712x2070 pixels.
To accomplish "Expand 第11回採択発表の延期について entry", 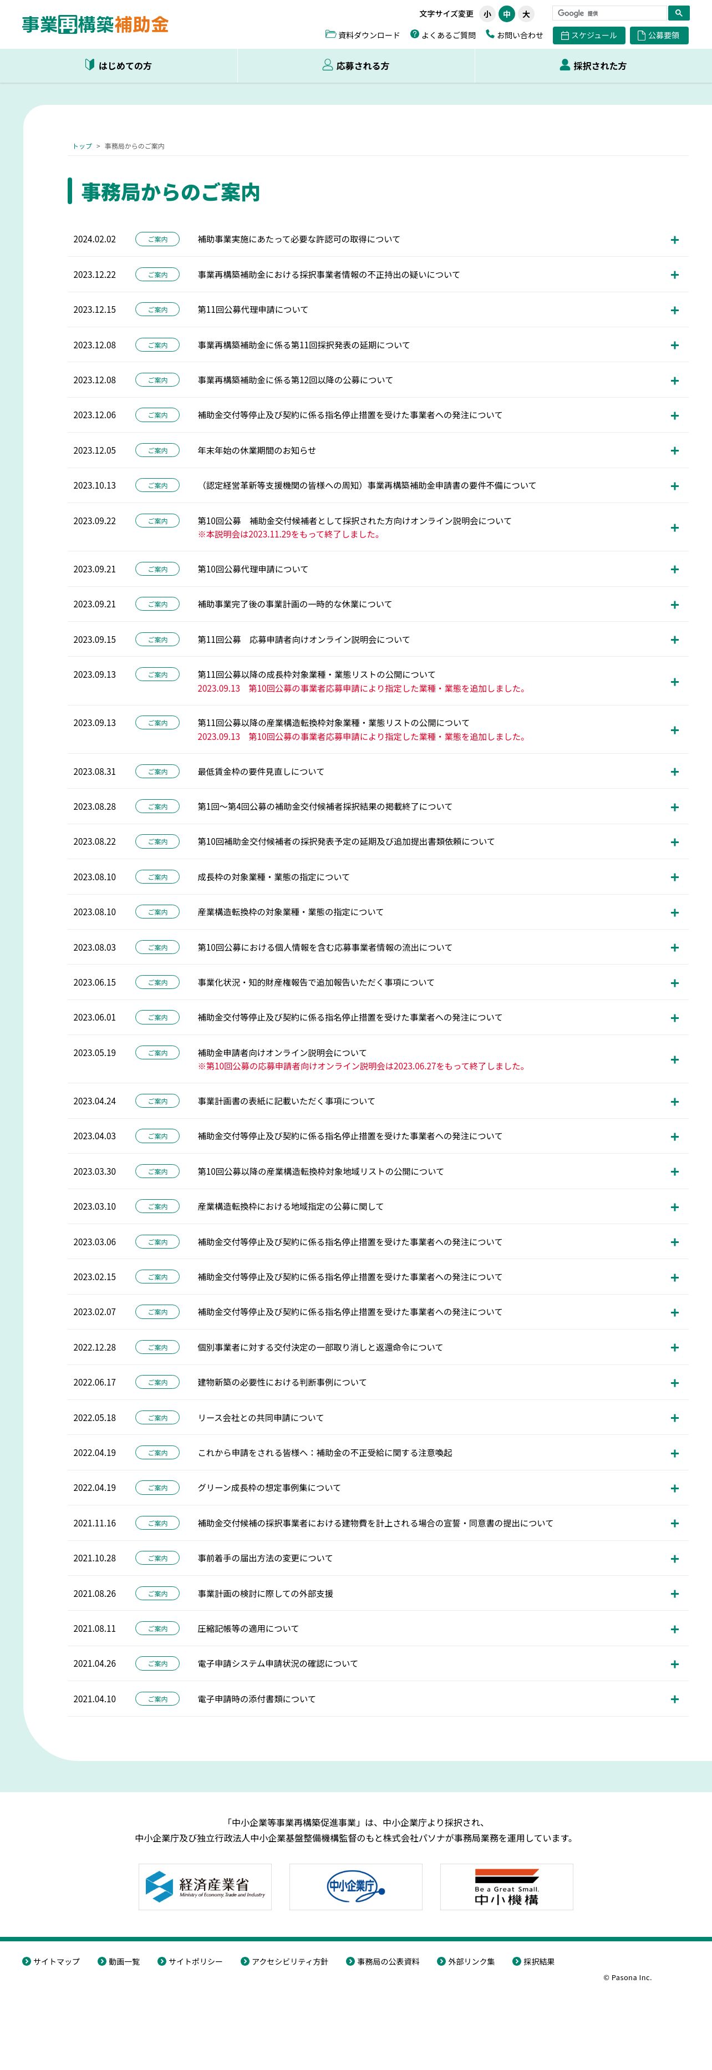I will 674,346.
